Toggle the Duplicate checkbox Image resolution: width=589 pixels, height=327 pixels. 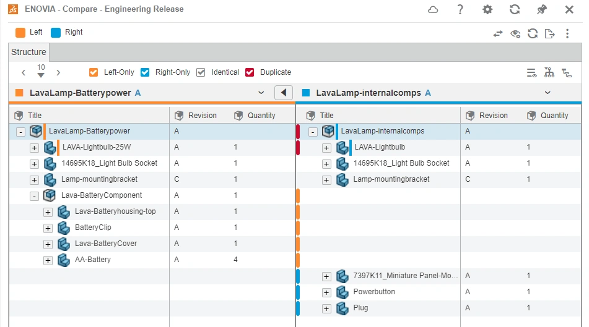coord(250,72)
